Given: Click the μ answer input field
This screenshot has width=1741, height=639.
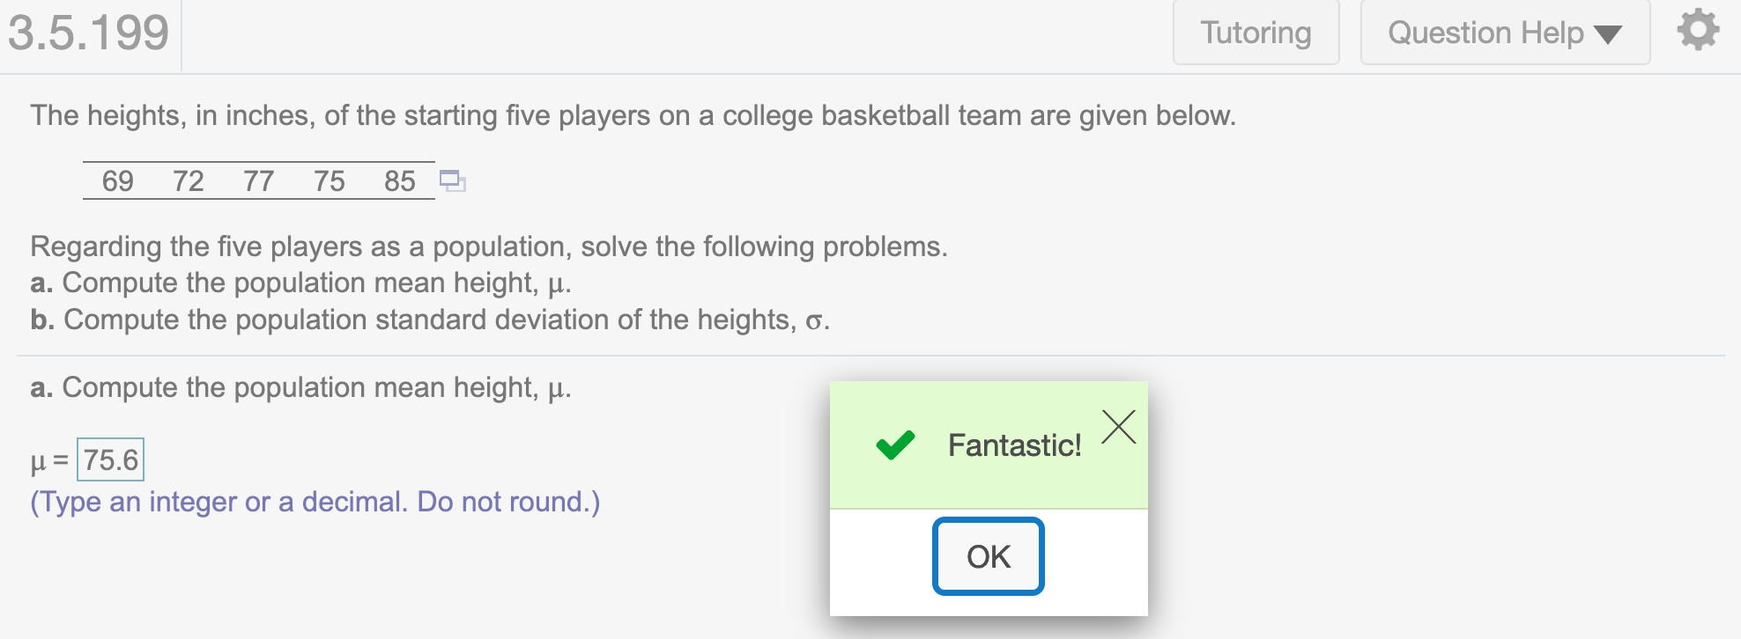Looking at the screenshot, I should pyautogui.click(x=111, y=459).
